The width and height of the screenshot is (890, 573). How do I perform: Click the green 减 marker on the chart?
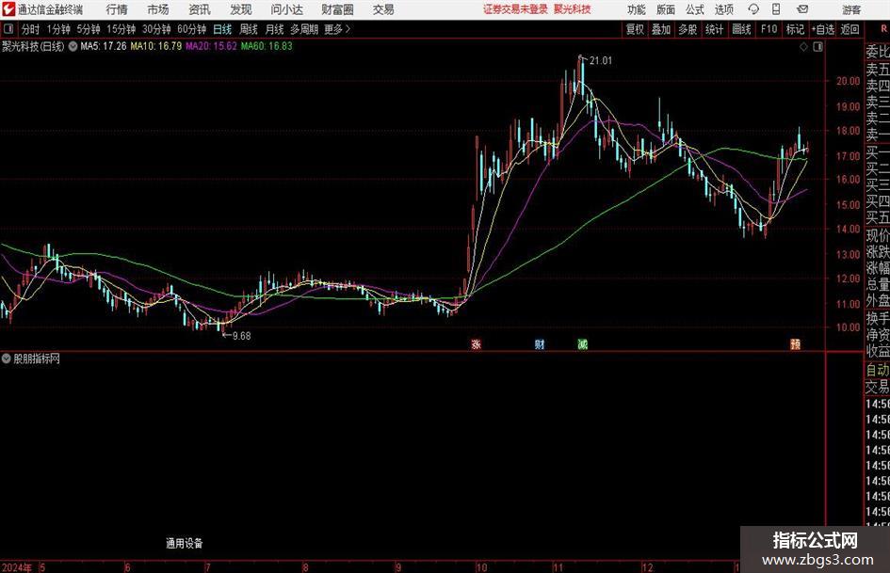click(582, 343)
